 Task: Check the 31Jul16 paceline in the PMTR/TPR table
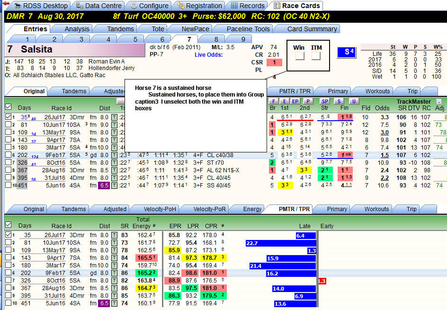[8, 295]
